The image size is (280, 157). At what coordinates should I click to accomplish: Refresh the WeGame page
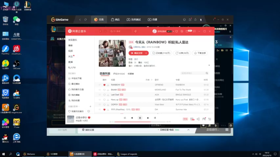click(85, 20)
